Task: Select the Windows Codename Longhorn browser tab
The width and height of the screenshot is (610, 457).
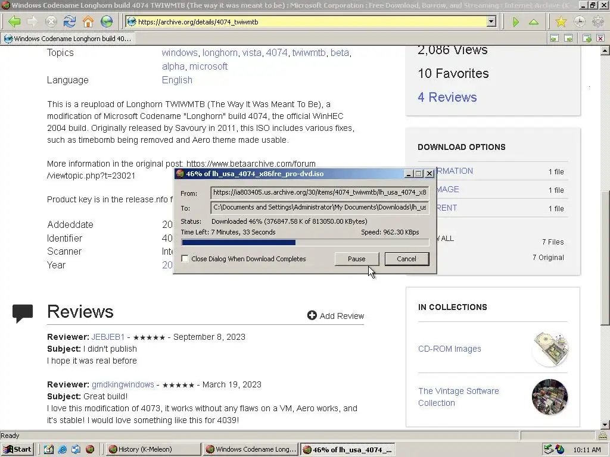Action: [68, 39]
